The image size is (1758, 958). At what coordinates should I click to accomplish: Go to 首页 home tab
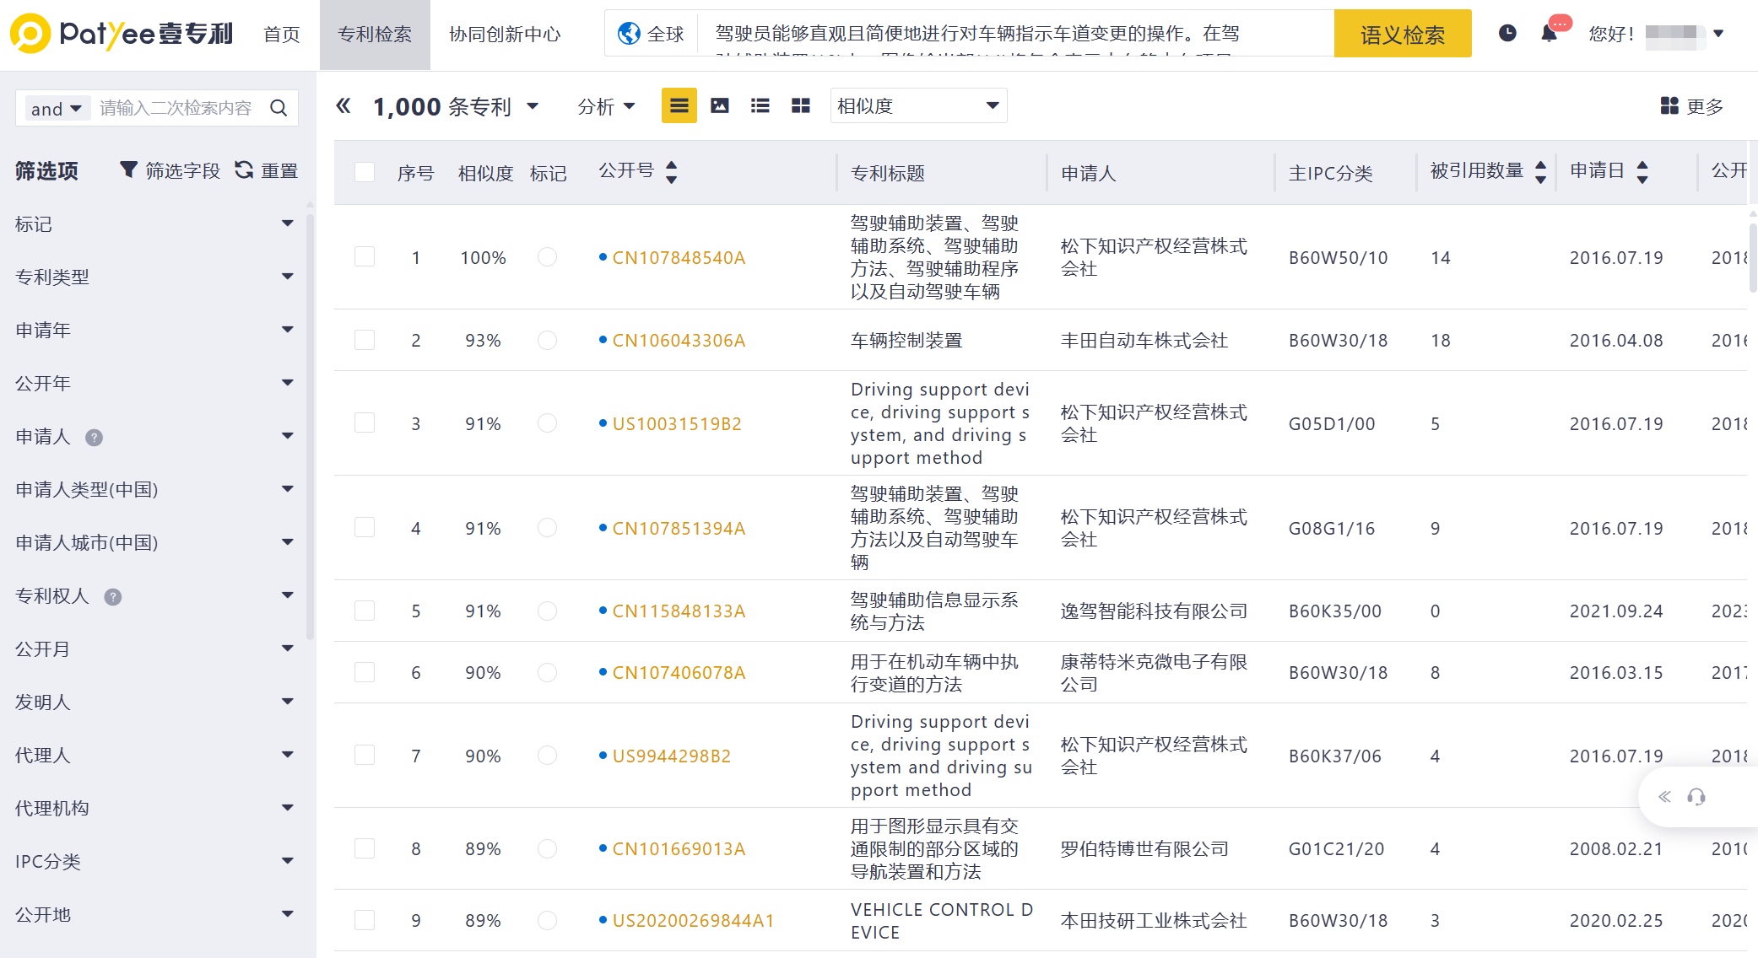tap(281, 34)
